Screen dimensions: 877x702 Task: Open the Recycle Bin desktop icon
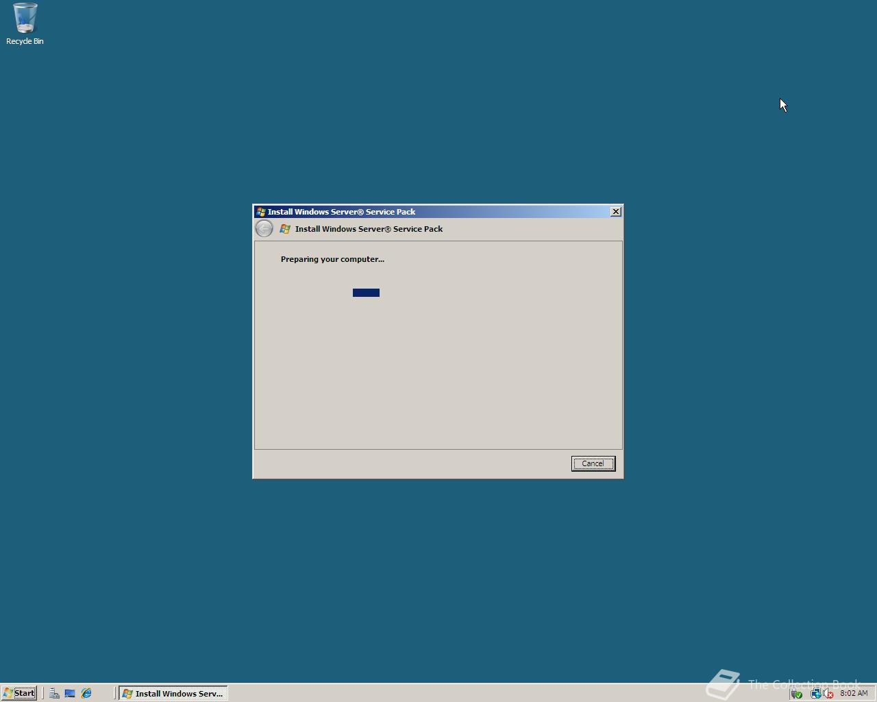25,24
